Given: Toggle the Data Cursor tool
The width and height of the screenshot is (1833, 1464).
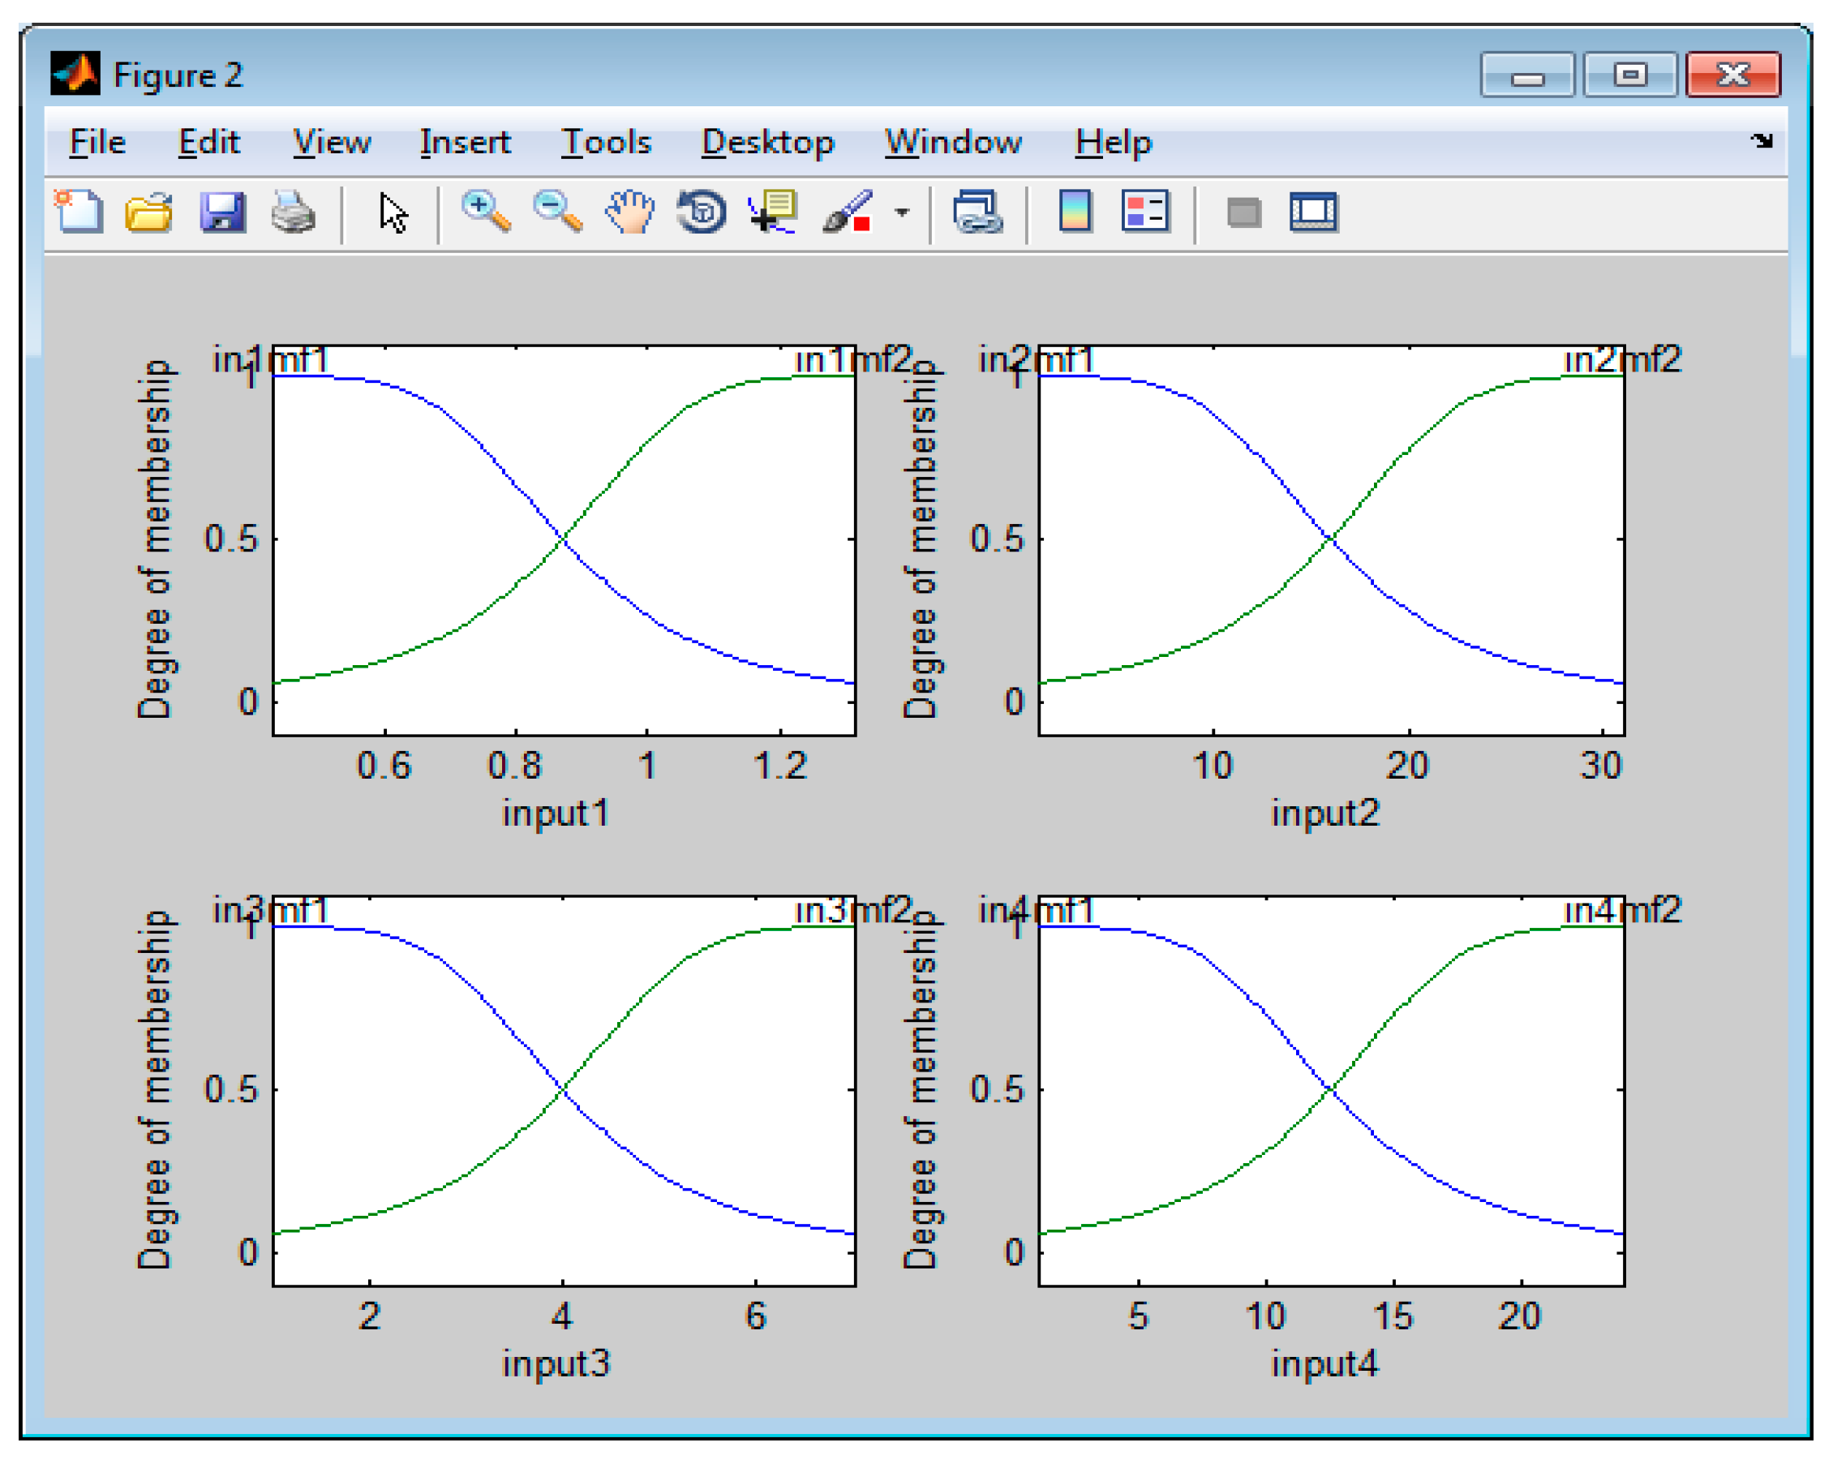Looking at the screenshot, I should pos(773,212).
